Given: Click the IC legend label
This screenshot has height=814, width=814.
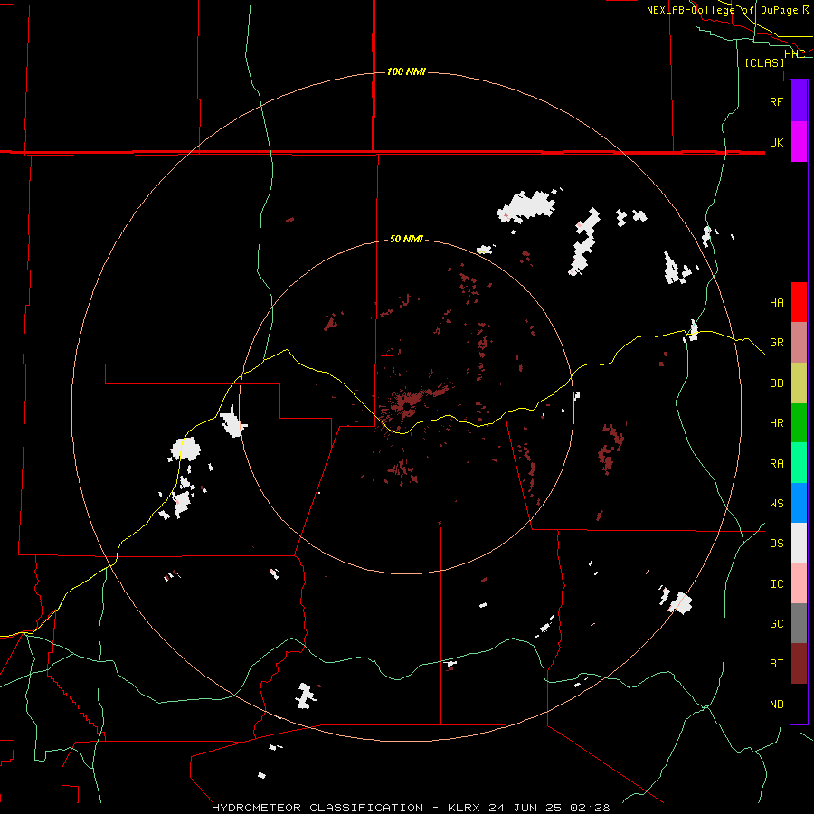Looking at the screenshot, I should tap(776, 584).
